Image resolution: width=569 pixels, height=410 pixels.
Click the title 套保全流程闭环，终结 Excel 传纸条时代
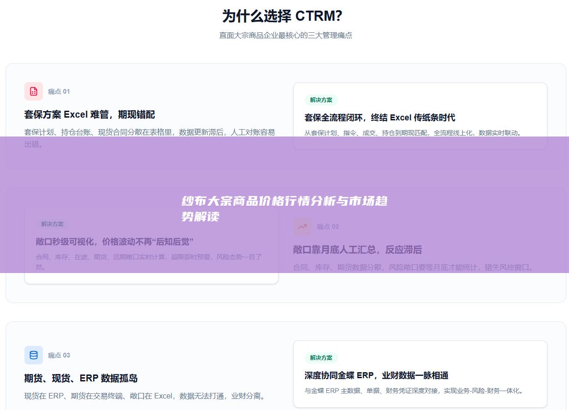[x=380, y=118]
